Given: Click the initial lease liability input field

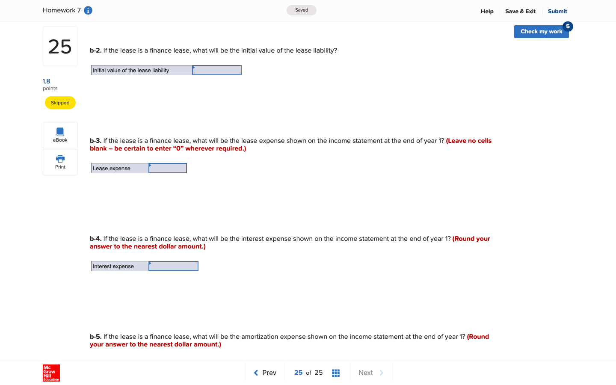Looking at the screenshot, I should coord(216,70).
